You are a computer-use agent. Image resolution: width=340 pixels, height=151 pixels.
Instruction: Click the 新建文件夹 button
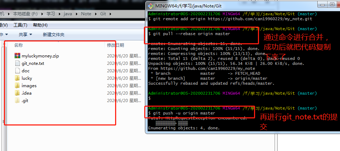point(54,35)
